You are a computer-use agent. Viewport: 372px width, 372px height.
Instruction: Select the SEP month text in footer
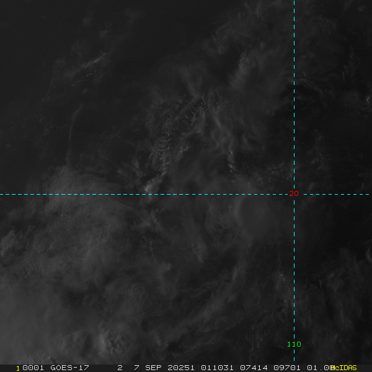point(153,368)
